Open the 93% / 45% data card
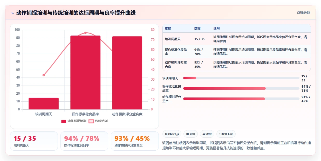The image size is (321, 161). tap(135, 141)
